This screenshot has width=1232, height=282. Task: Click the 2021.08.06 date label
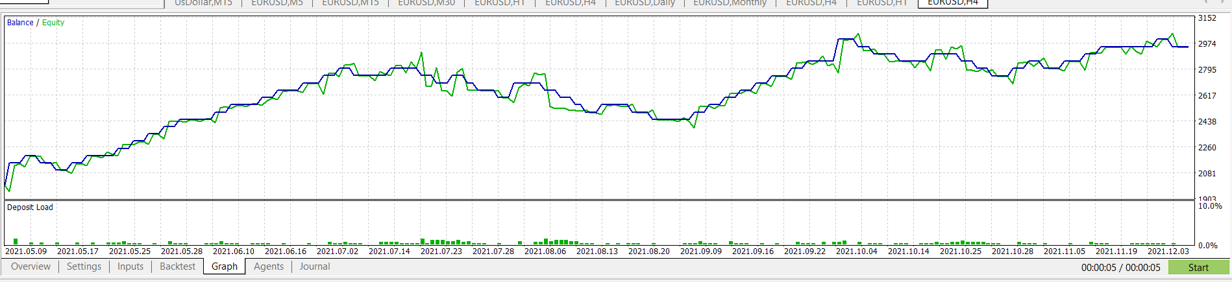(x=545, y=252)
